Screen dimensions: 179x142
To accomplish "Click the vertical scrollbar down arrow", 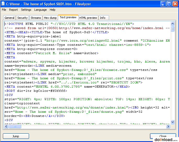I will tap(172, 122).
